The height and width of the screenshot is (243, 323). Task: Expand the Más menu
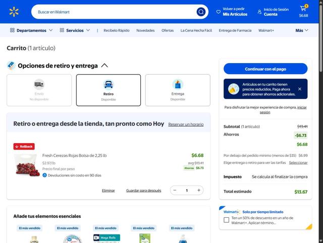(302, 30)
